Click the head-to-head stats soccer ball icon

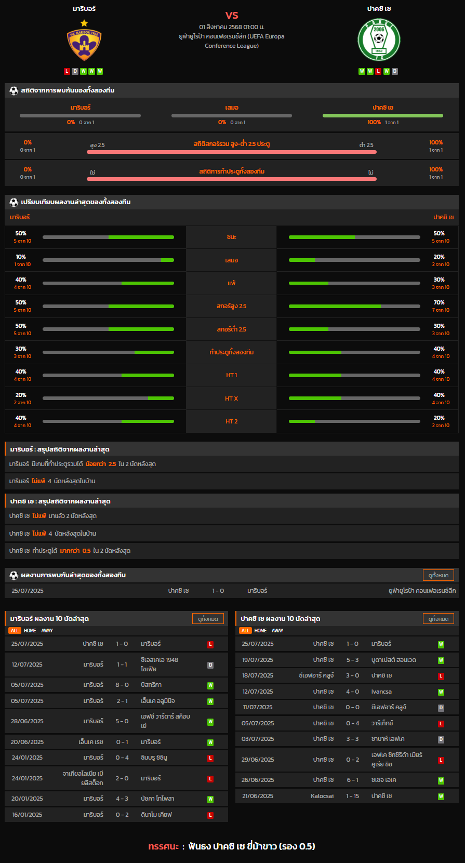tap(14, 90)
